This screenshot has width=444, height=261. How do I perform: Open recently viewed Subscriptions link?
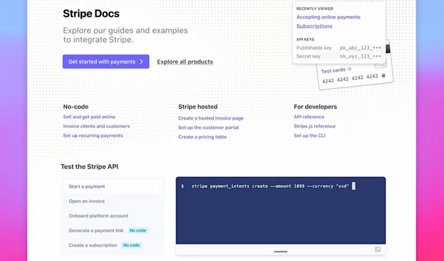314,26
